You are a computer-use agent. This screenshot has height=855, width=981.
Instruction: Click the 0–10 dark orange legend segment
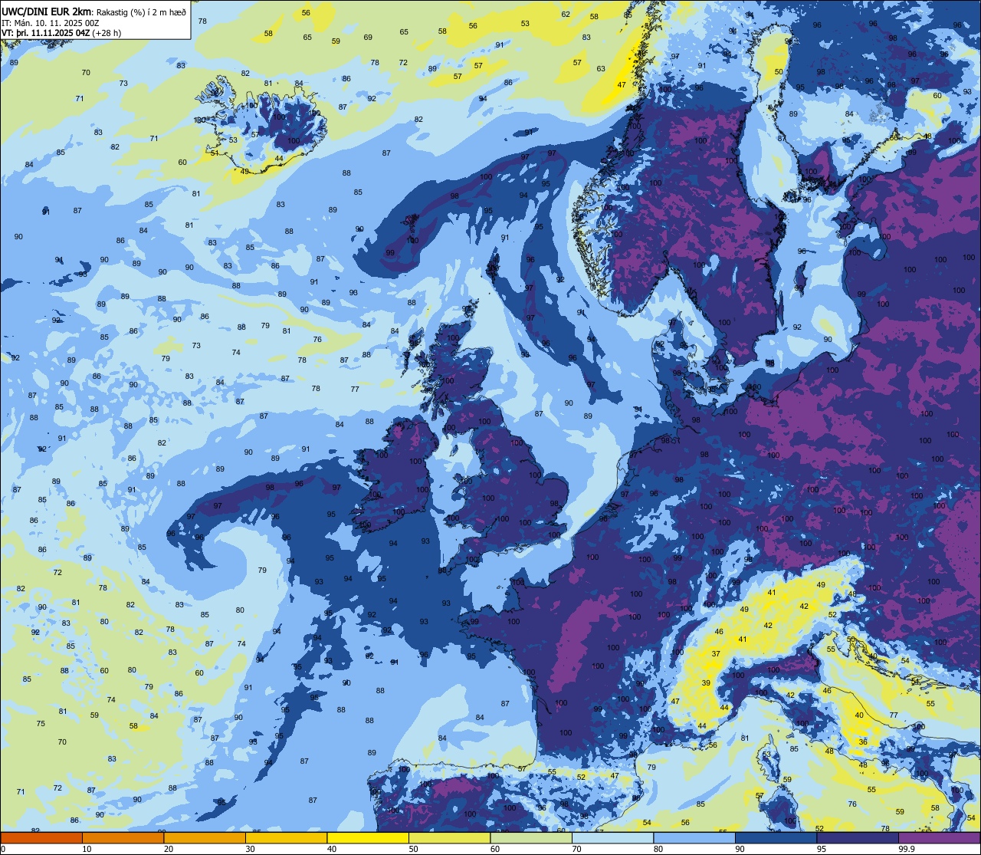[41, 837]
